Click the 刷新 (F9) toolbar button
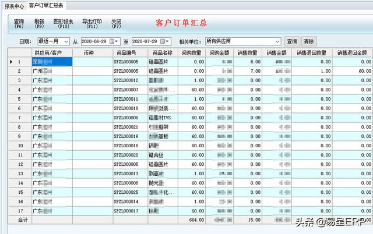 click(39, 23)
